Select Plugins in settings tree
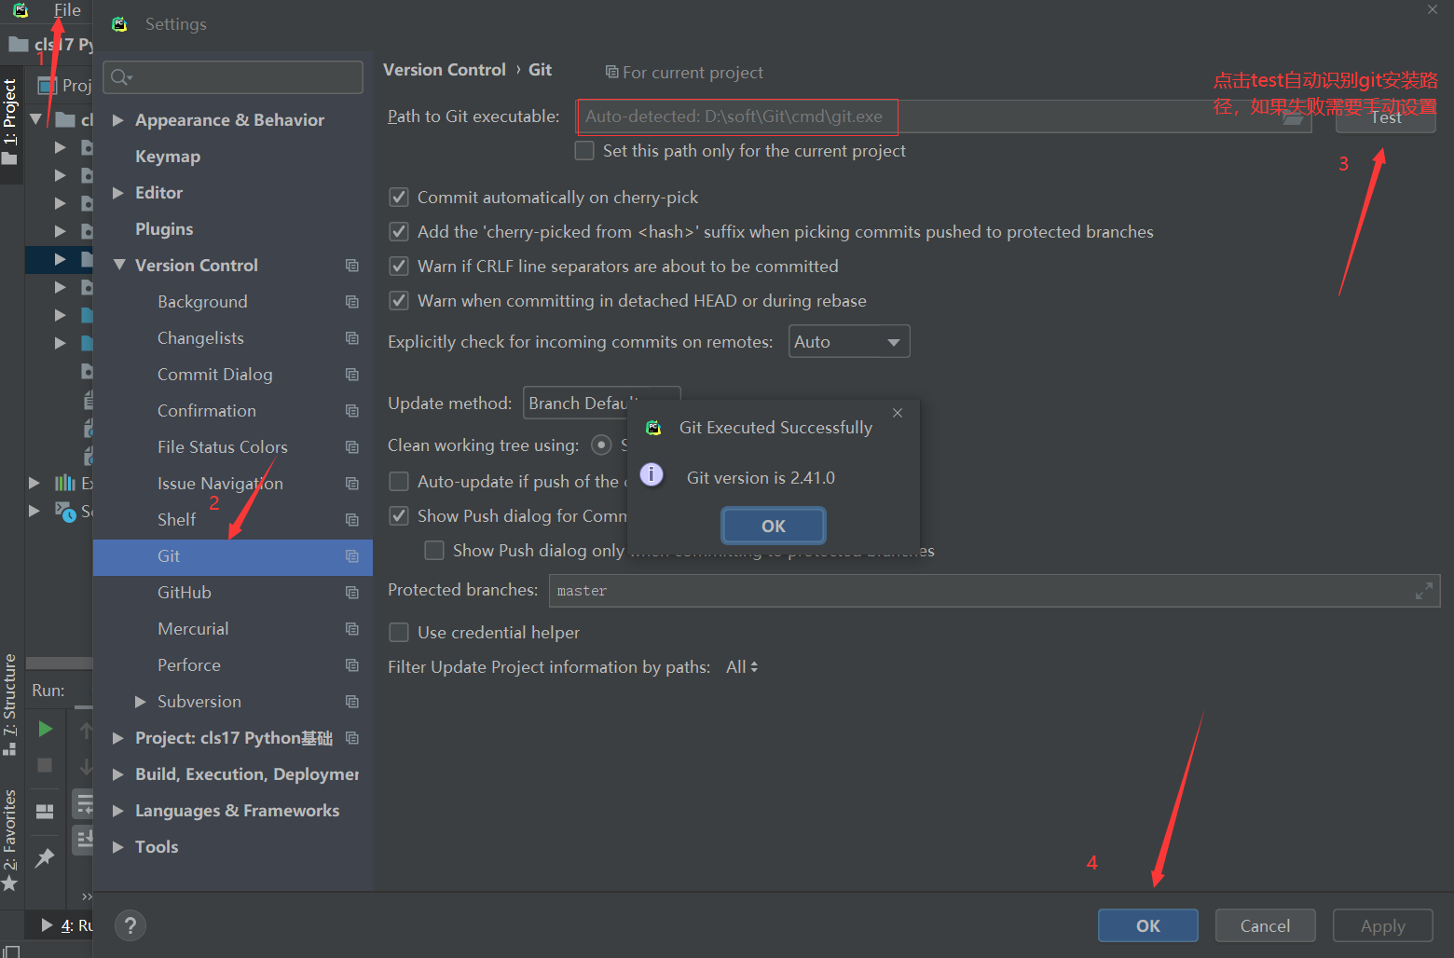This screenshot has width=1454, height=958. tap(164, 229)
